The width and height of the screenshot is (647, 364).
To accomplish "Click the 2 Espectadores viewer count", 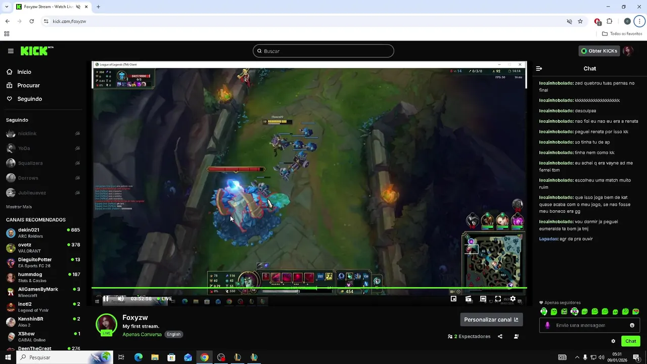I will click(x=469, y=336).
